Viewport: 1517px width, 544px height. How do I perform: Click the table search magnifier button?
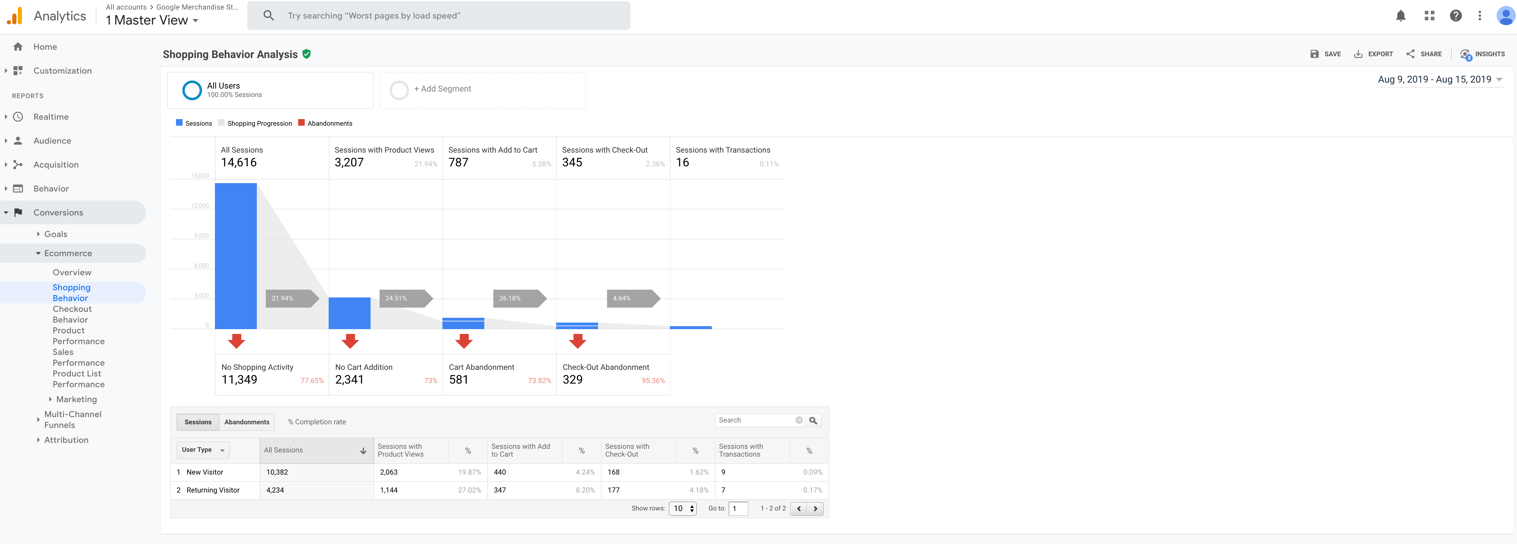click(x=813, y=420)
